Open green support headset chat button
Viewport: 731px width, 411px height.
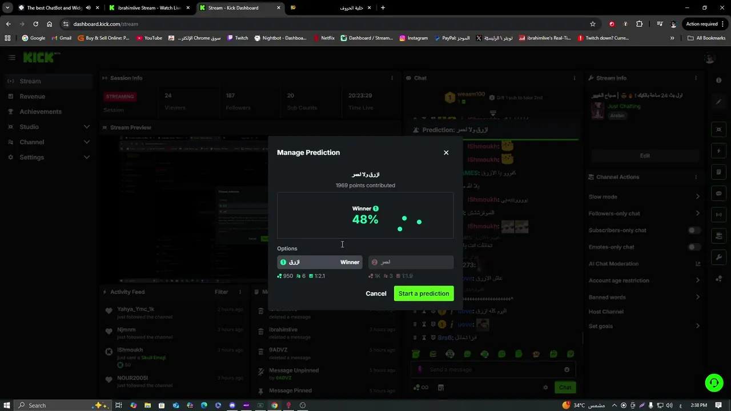(x=714, y=382)
